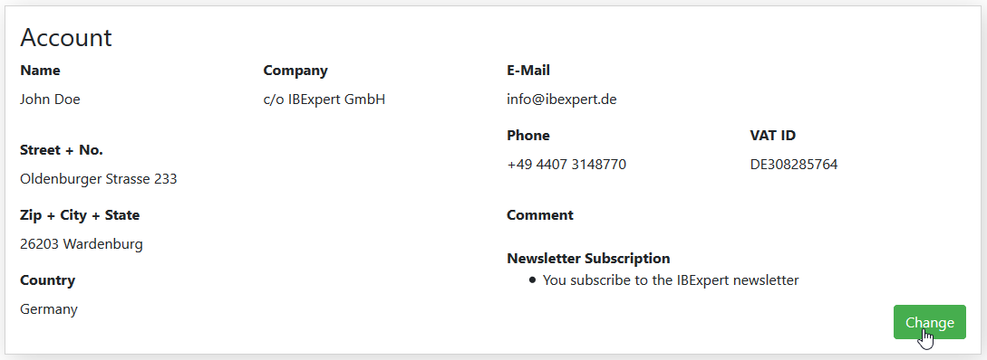
Task: Select the Account heading
Action: [x=66, y=38]
